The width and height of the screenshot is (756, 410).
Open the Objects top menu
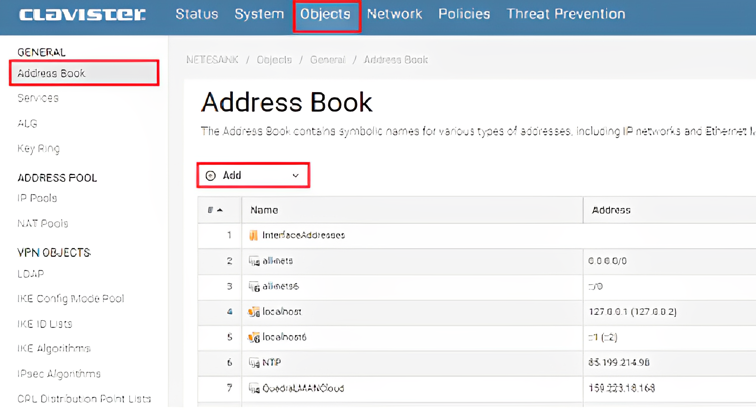[x=325, y=14]
